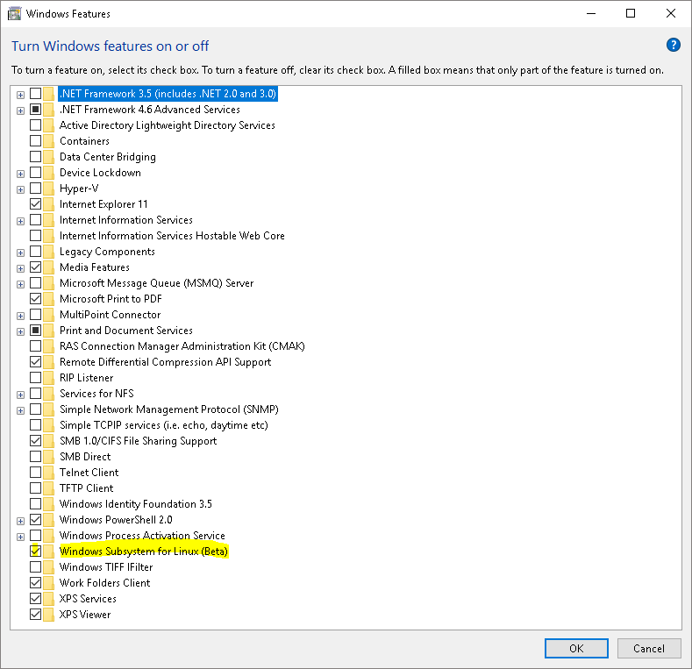Click folder icon next to SMB Direct

49,457
